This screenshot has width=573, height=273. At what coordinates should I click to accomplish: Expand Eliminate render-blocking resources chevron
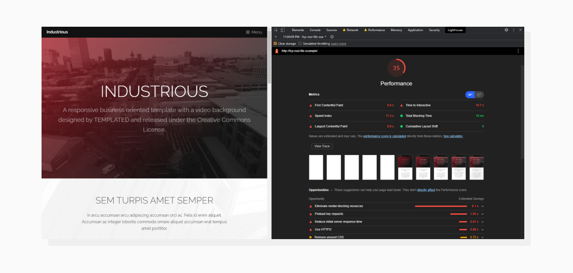482,206
